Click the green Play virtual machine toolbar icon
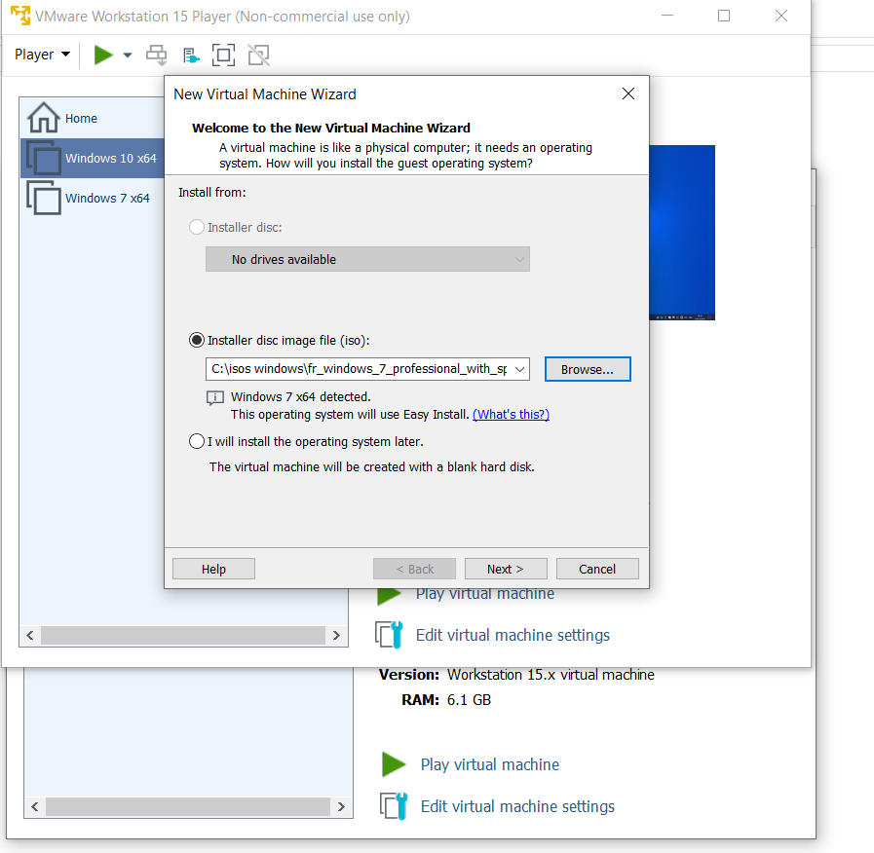Screen dimensions: 874x853 (103, 56)
